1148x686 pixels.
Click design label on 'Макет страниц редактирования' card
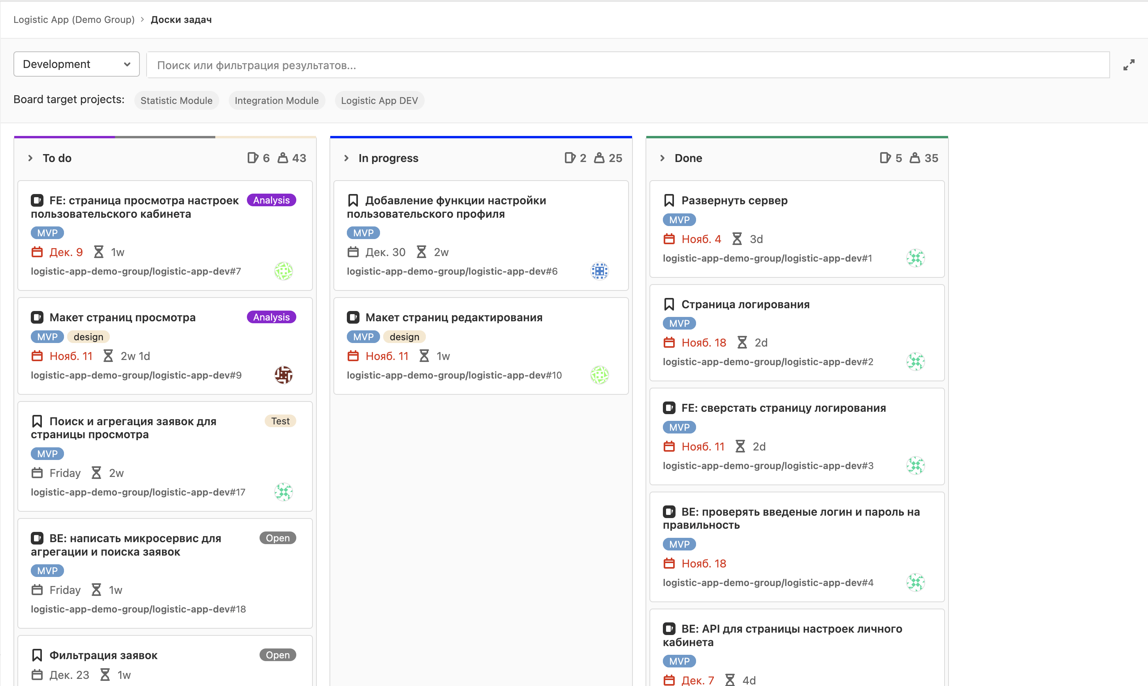coord(404,337)
